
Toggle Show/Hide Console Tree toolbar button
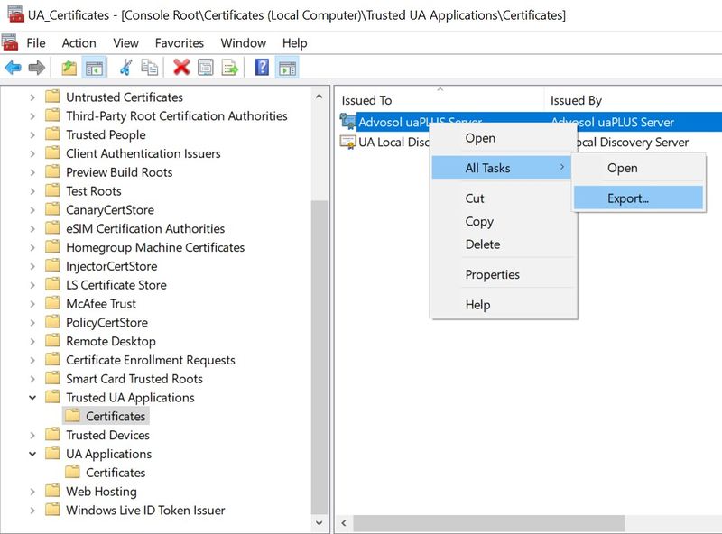pos(93,68)
